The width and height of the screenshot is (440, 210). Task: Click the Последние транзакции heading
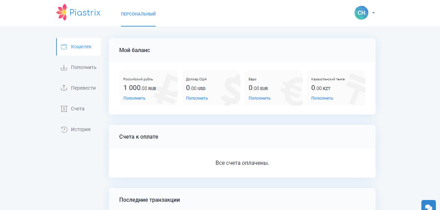coord(150,200)
